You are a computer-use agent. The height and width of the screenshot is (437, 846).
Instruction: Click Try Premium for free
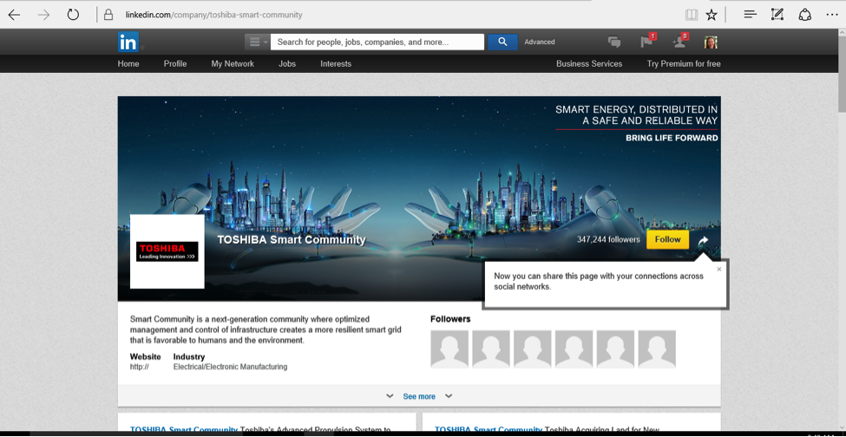click(x=684, y=63)
